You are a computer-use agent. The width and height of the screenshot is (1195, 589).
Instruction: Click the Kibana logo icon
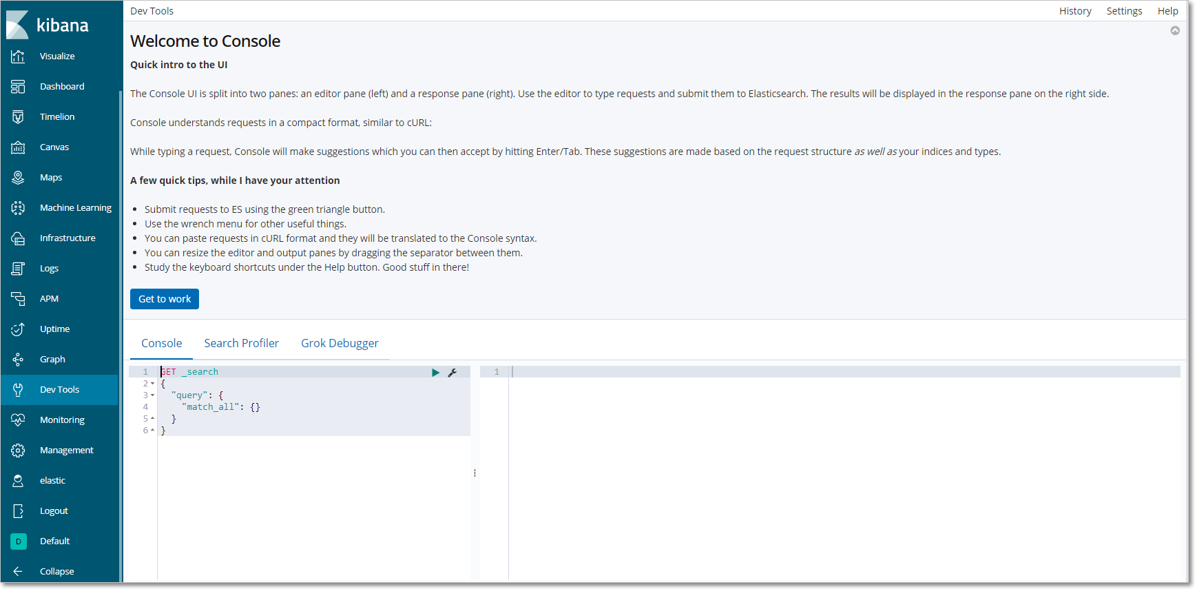17,25
